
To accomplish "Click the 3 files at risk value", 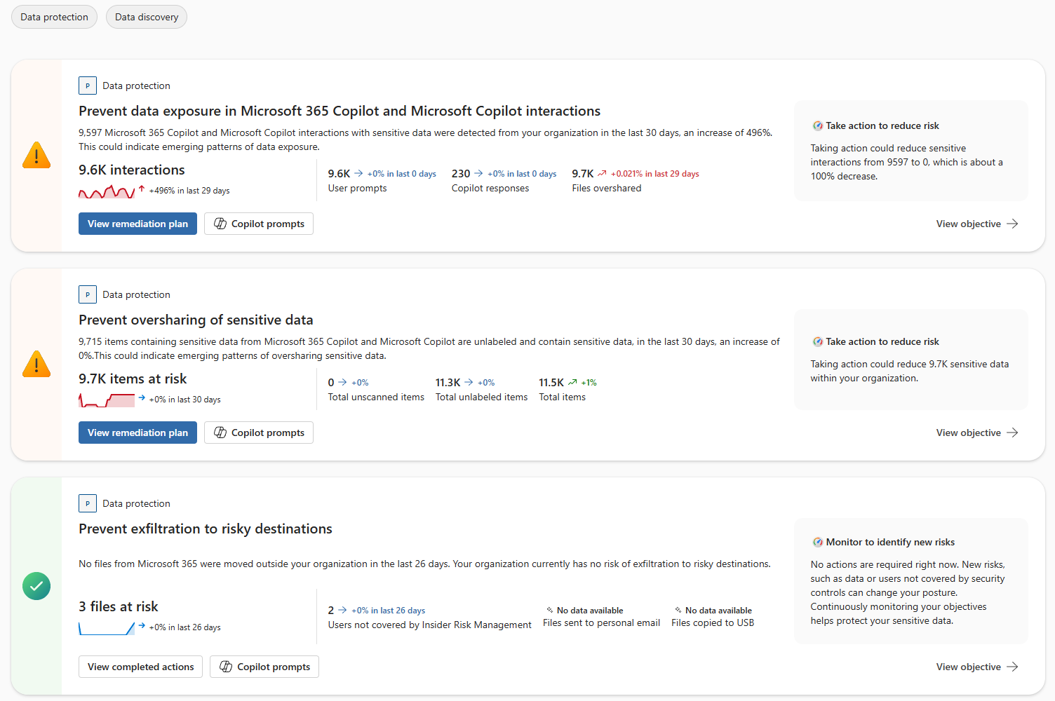I will [x=119, y=606].
